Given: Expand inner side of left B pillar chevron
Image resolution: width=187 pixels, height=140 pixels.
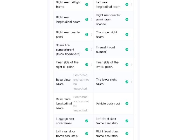Looking at the screenshot, I should click(132, 64).
